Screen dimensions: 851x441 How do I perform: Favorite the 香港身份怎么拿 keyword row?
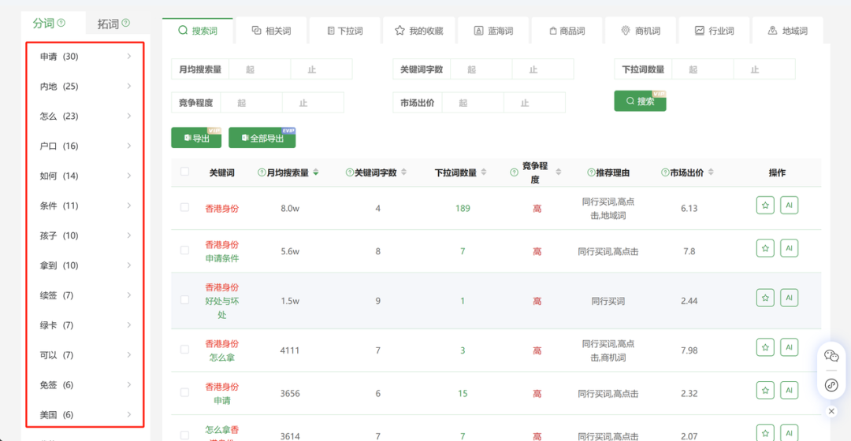tap(765, 347)
